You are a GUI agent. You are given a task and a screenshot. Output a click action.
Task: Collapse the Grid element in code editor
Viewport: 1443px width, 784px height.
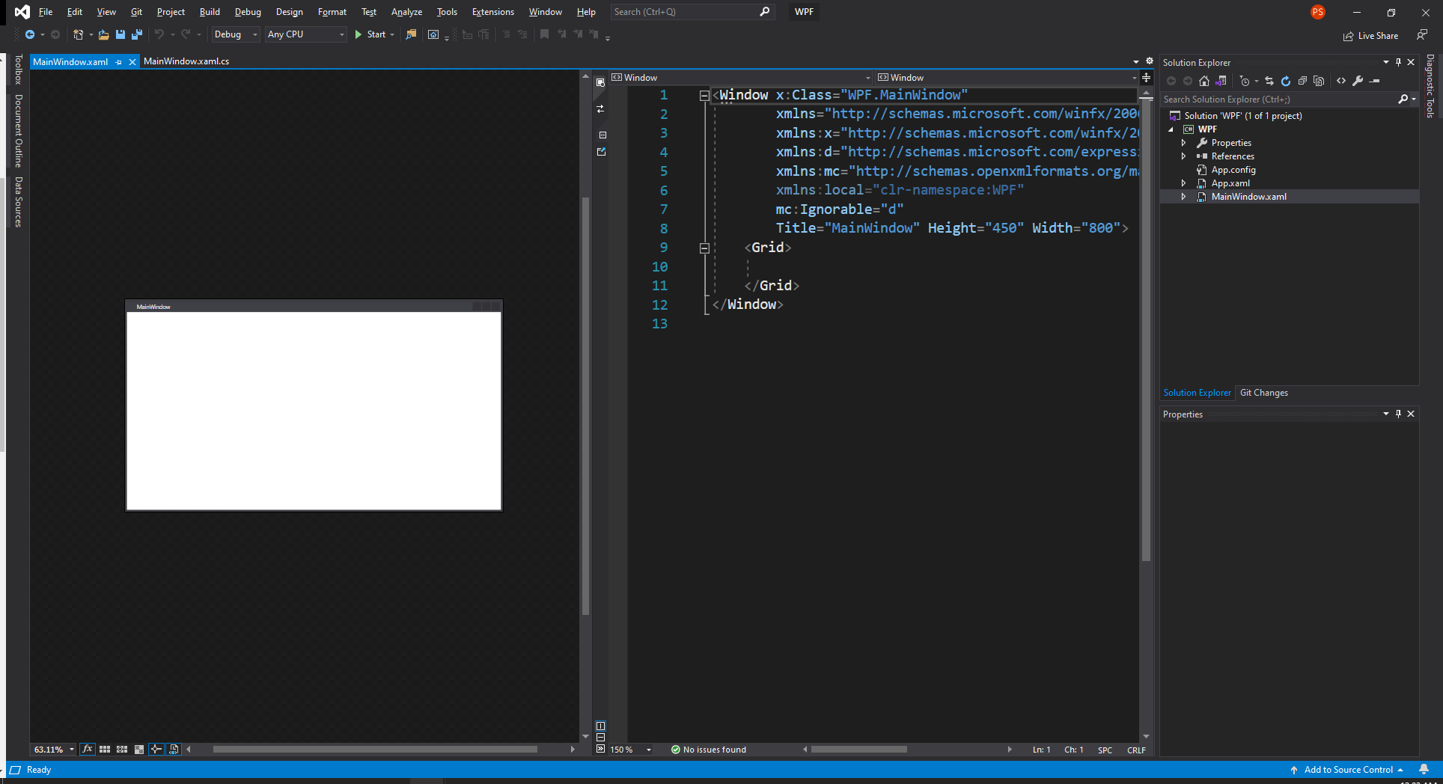coord(704,248)
